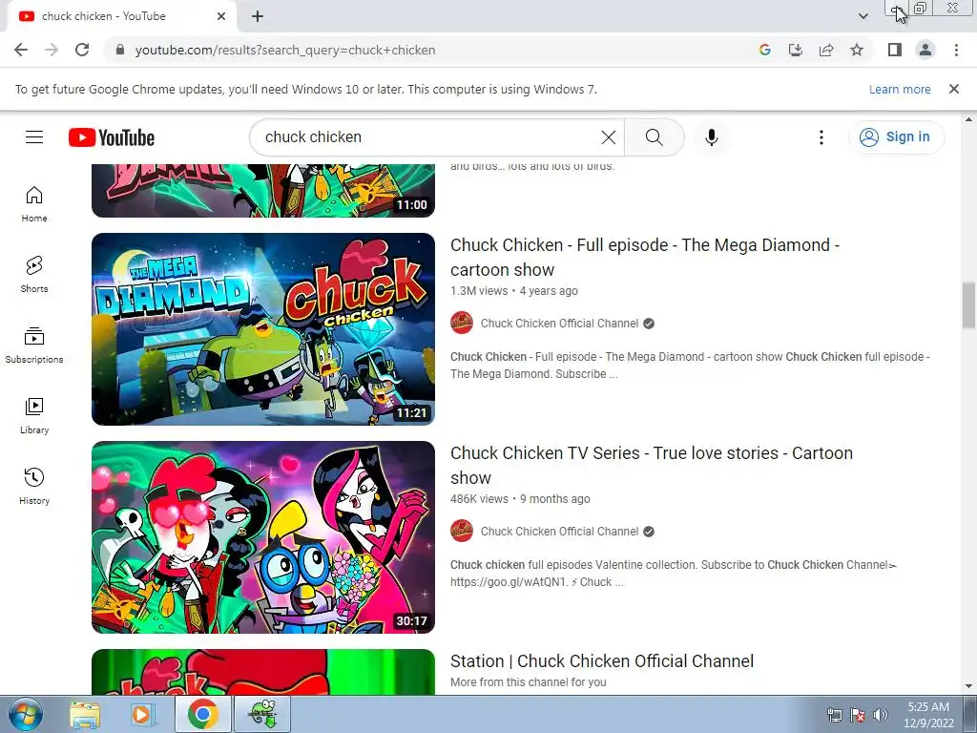Open The Mega Diamond video thumbnail
Screen dimensions: 977x733
pos(263,329)
